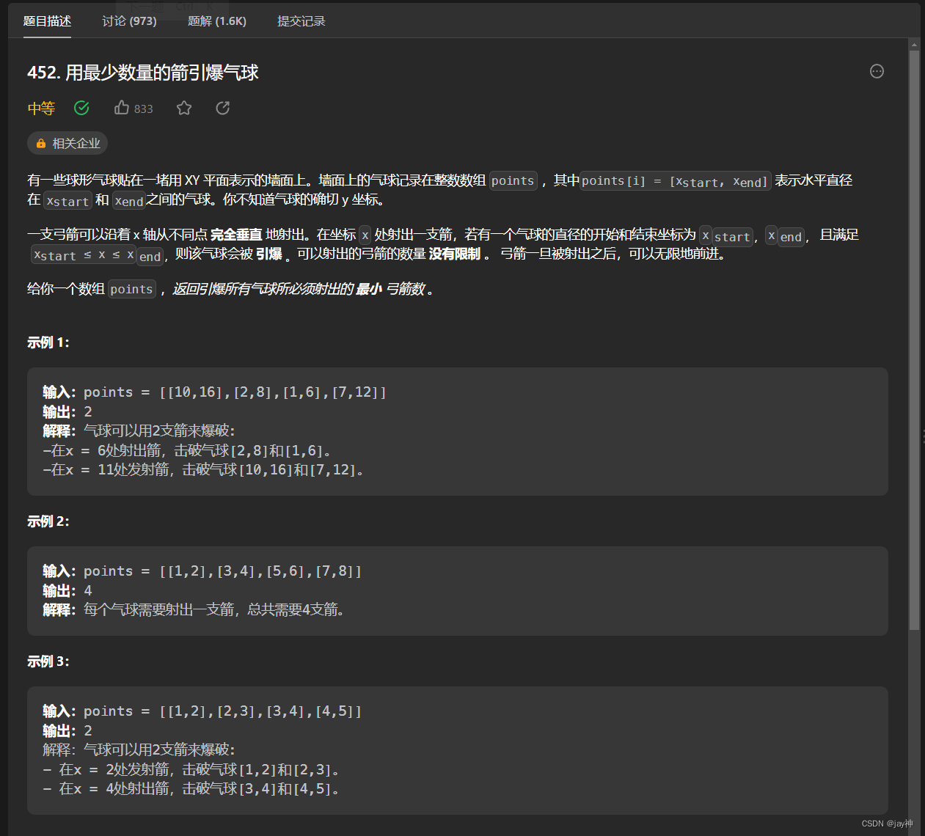
Task: Expand the 相关企业 section
Action: (67, 143)
